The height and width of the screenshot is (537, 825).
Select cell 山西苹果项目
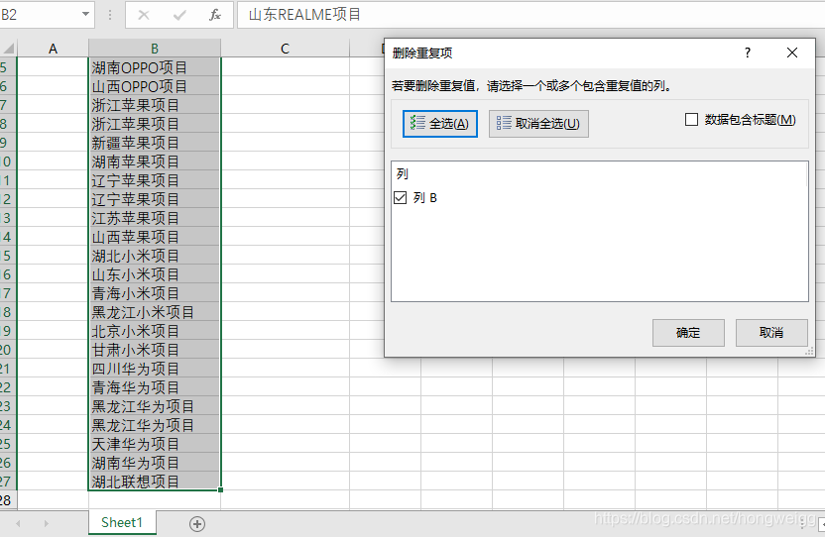click(x=155, y=237)
